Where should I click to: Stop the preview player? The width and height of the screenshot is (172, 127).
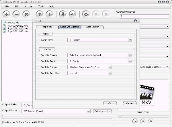click(x=151, y=121)
